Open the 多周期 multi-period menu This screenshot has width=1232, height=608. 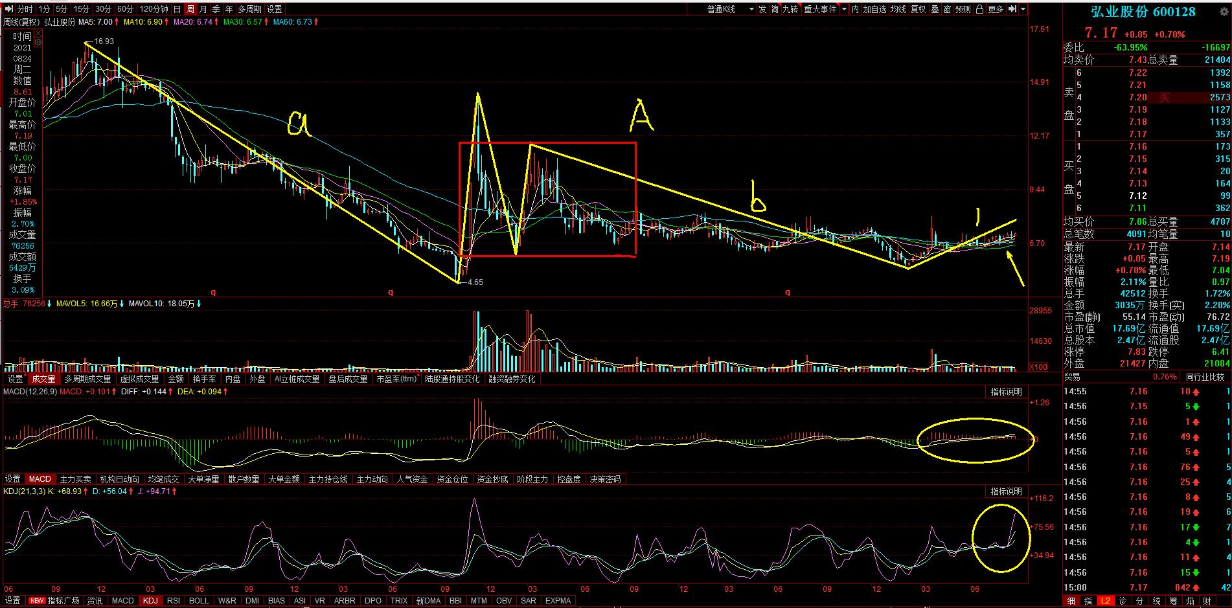(249, 9)
